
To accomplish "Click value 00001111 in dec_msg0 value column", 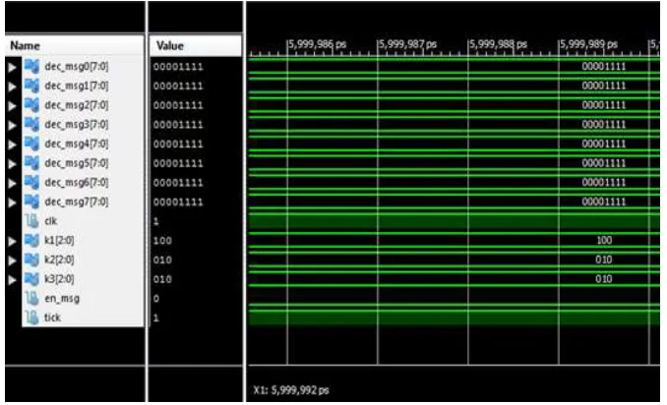I will tap(178, 67).
